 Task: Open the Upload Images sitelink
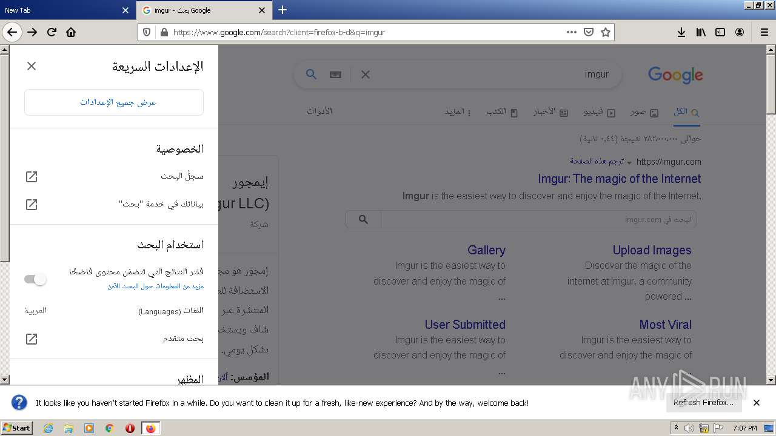(x=652, y=250)
